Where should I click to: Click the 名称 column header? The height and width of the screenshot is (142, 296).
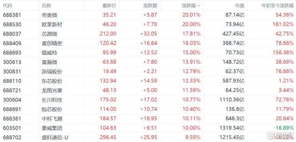click(46, 6)
